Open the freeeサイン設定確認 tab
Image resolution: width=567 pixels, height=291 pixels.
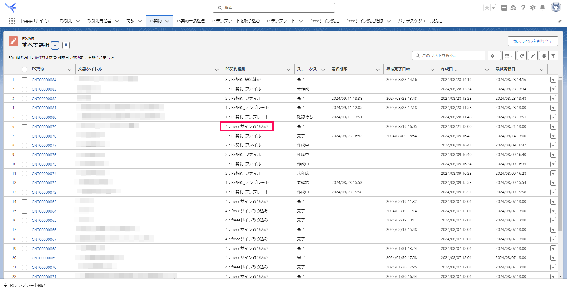point(365,21)
